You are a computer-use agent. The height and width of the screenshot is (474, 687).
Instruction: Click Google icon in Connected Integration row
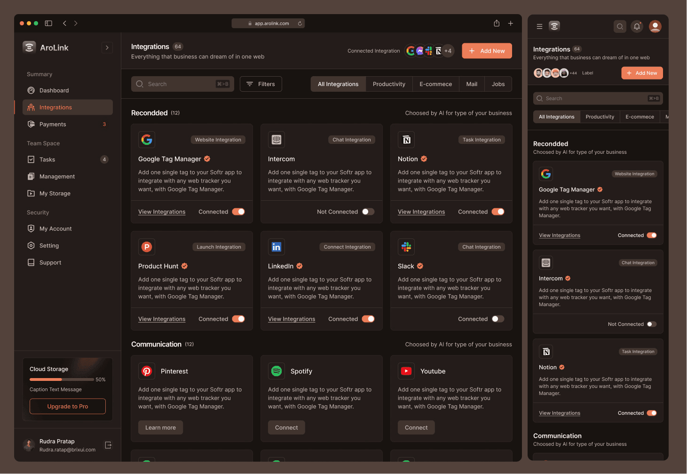point(411,51)
